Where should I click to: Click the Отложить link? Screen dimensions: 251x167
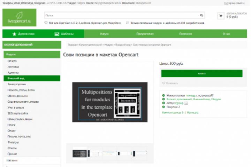tap(172, 83)
